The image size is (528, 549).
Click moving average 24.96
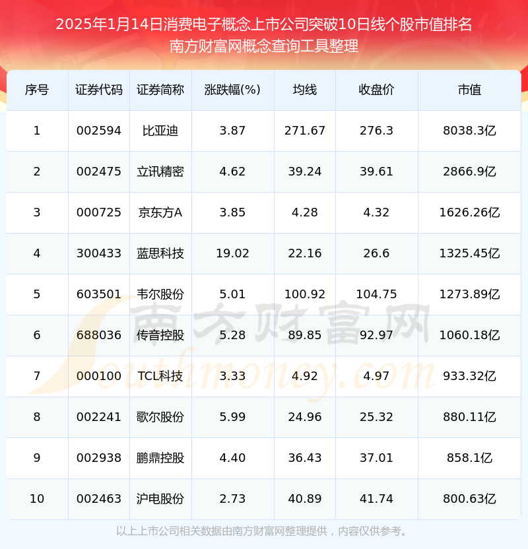tap(305, 417)
